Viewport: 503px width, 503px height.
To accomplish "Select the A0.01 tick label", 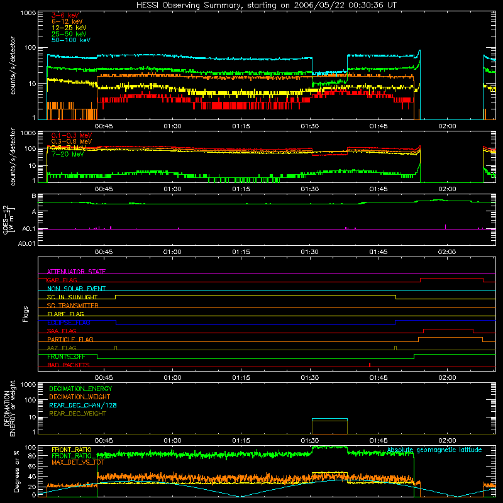I will [26, 243].
